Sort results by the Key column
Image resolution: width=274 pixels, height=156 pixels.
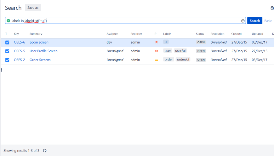tap(16, 34)
